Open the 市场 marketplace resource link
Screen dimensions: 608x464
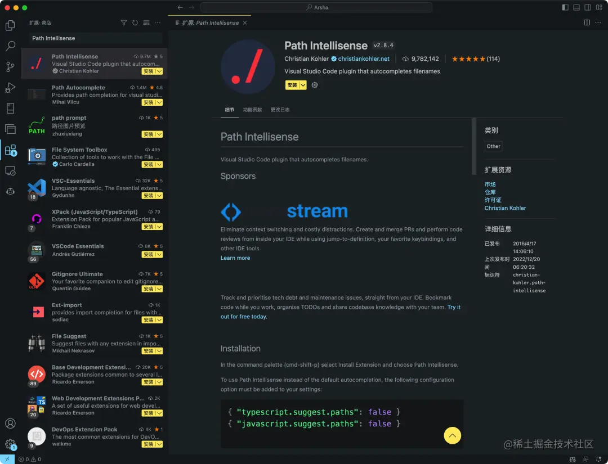pyautogui.click(x=490, y=184)
